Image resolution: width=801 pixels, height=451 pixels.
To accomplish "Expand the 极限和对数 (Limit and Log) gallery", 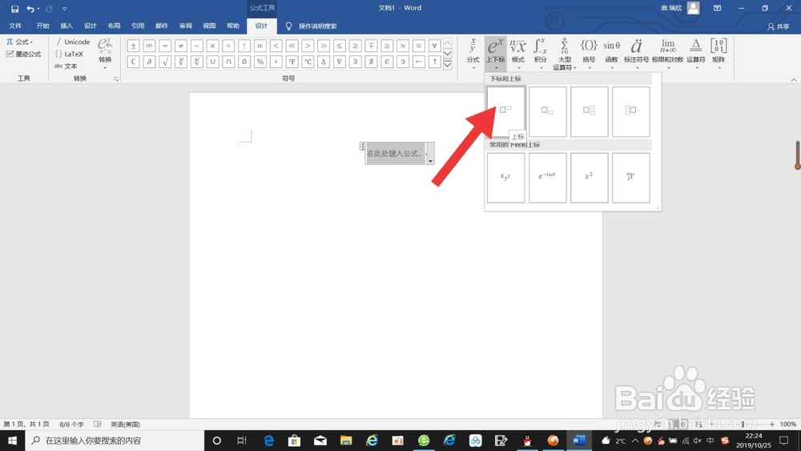I will pyautogui.click(x=668, y=54).
